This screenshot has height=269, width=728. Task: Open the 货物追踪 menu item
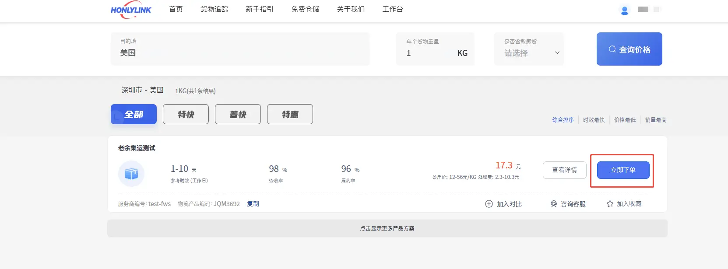point(214,9)
